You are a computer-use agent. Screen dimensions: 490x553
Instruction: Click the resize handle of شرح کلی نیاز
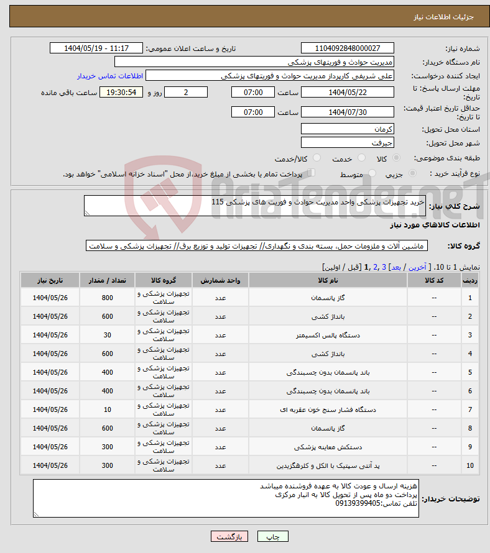click(87, 213)
